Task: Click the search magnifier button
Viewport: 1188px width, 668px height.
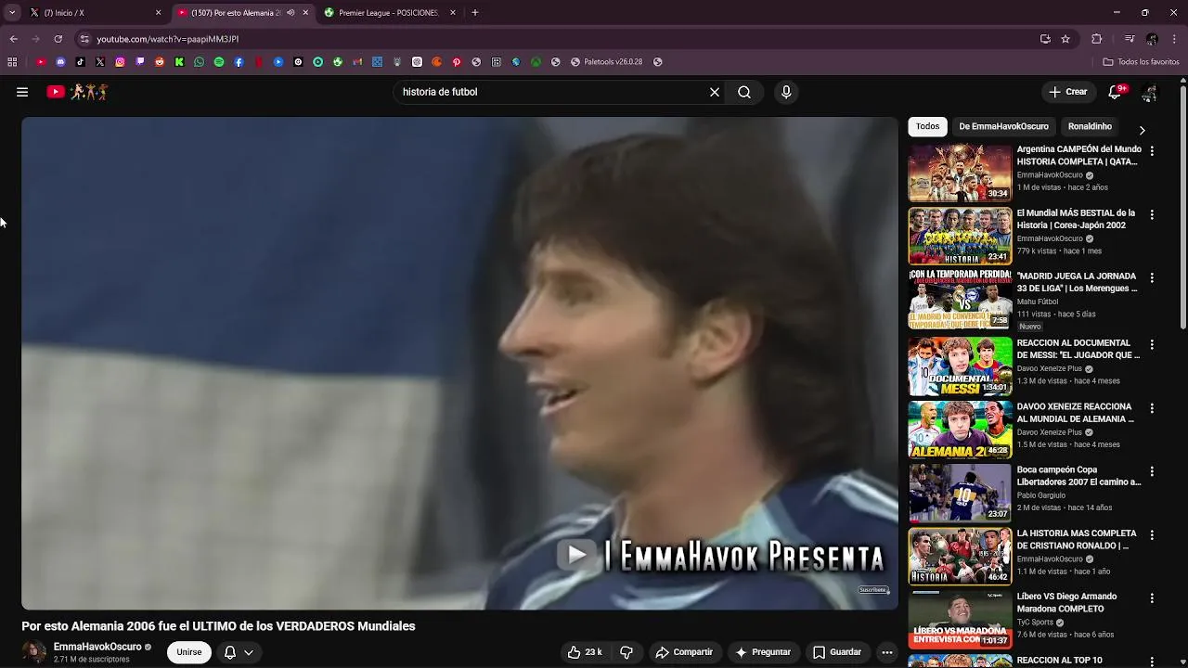Action: tap(744, 92)
